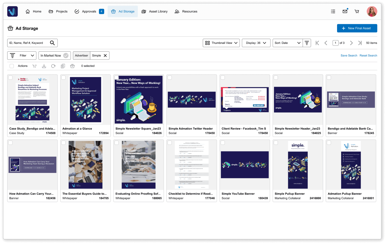This screenshot has width=386, height=244.
Task: Go to the last page arrow
Action: (x=360, y=43)
